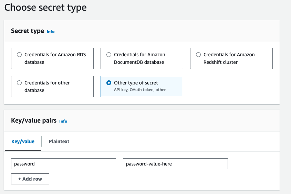
Task: Click the 'Choose secret type' heading
Action: pos(45,8)
